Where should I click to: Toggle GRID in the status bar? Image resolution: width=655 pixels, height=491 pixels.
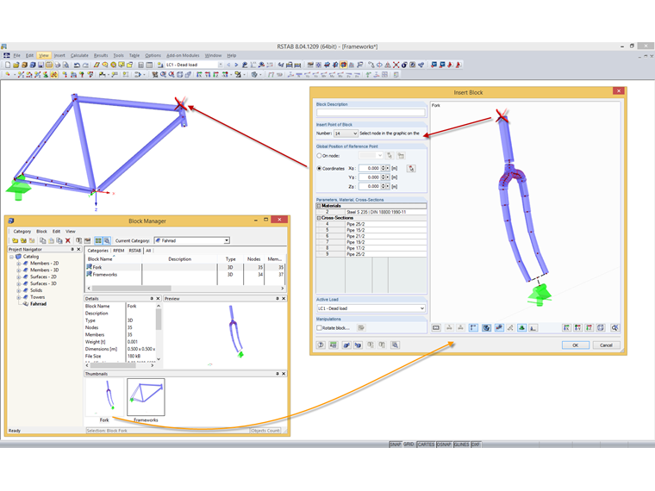[x=409, y=444]
